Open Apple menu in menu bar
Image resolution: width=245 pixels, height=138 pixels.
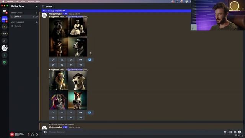tap(3, 2)
